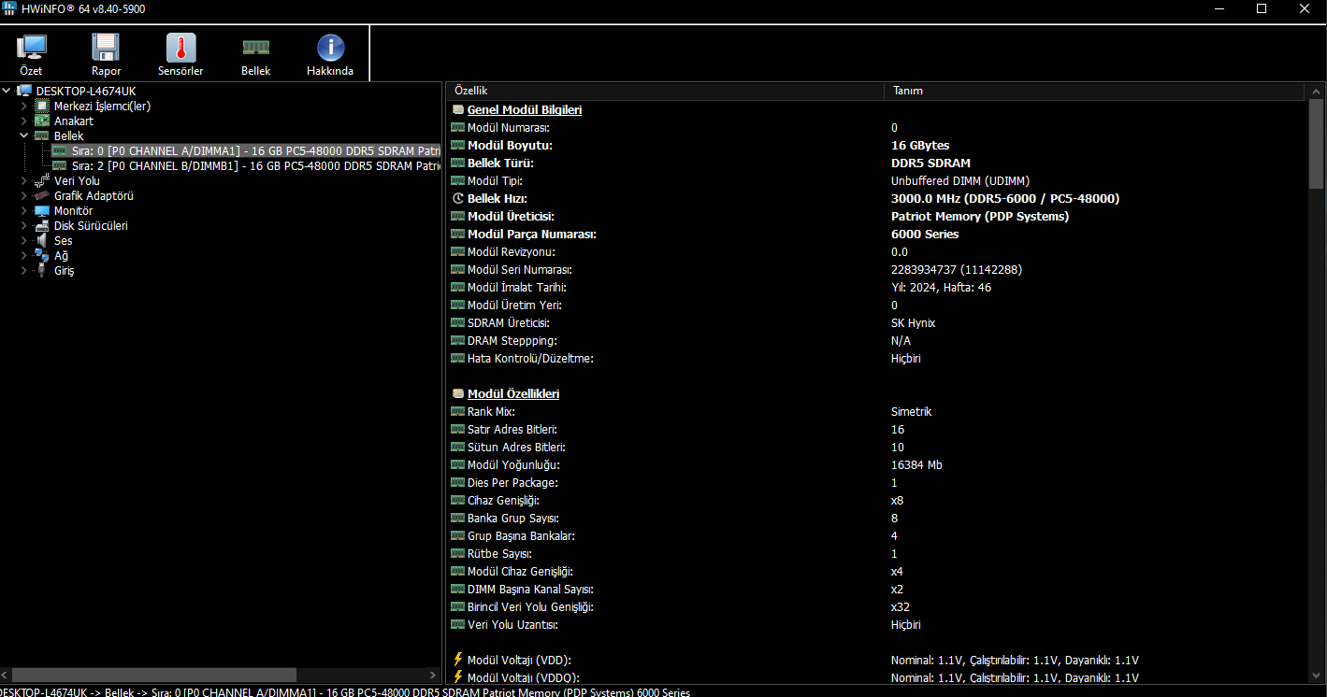Click down arrow of details vertical scrollbar
Viewport: 1327px width, 697px height.
(x=1317, y=675)
